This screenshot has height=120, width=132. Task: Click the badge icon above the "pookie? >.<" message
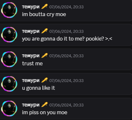tap(44, 31)
